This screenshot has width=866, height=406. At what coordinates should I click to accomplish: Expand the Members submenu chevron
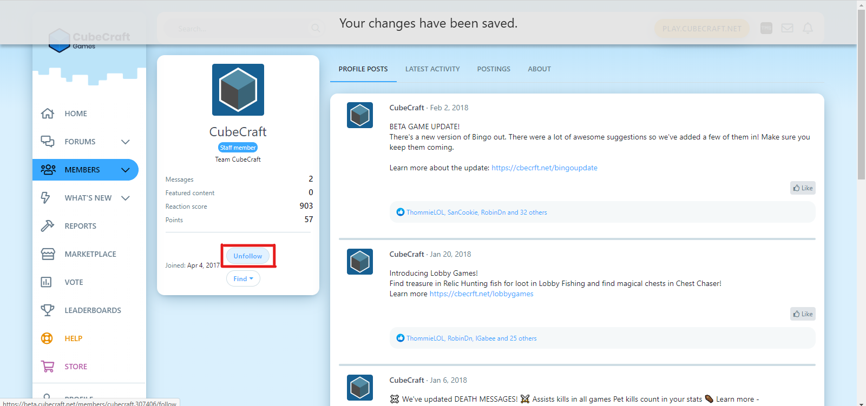click(126, 170)
